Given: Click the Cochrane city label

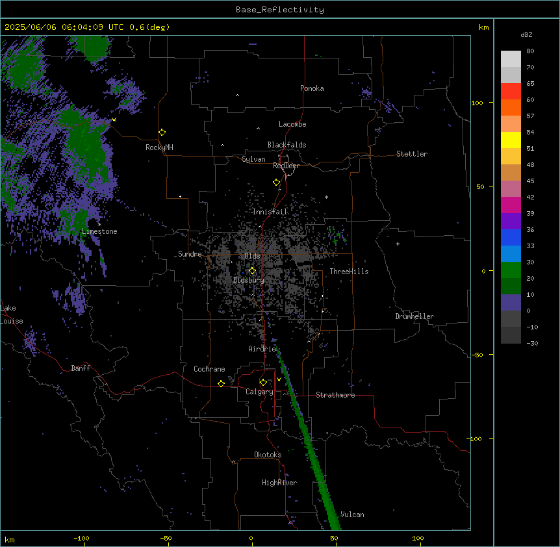Looking at the screenshot, I should (209, 369).
